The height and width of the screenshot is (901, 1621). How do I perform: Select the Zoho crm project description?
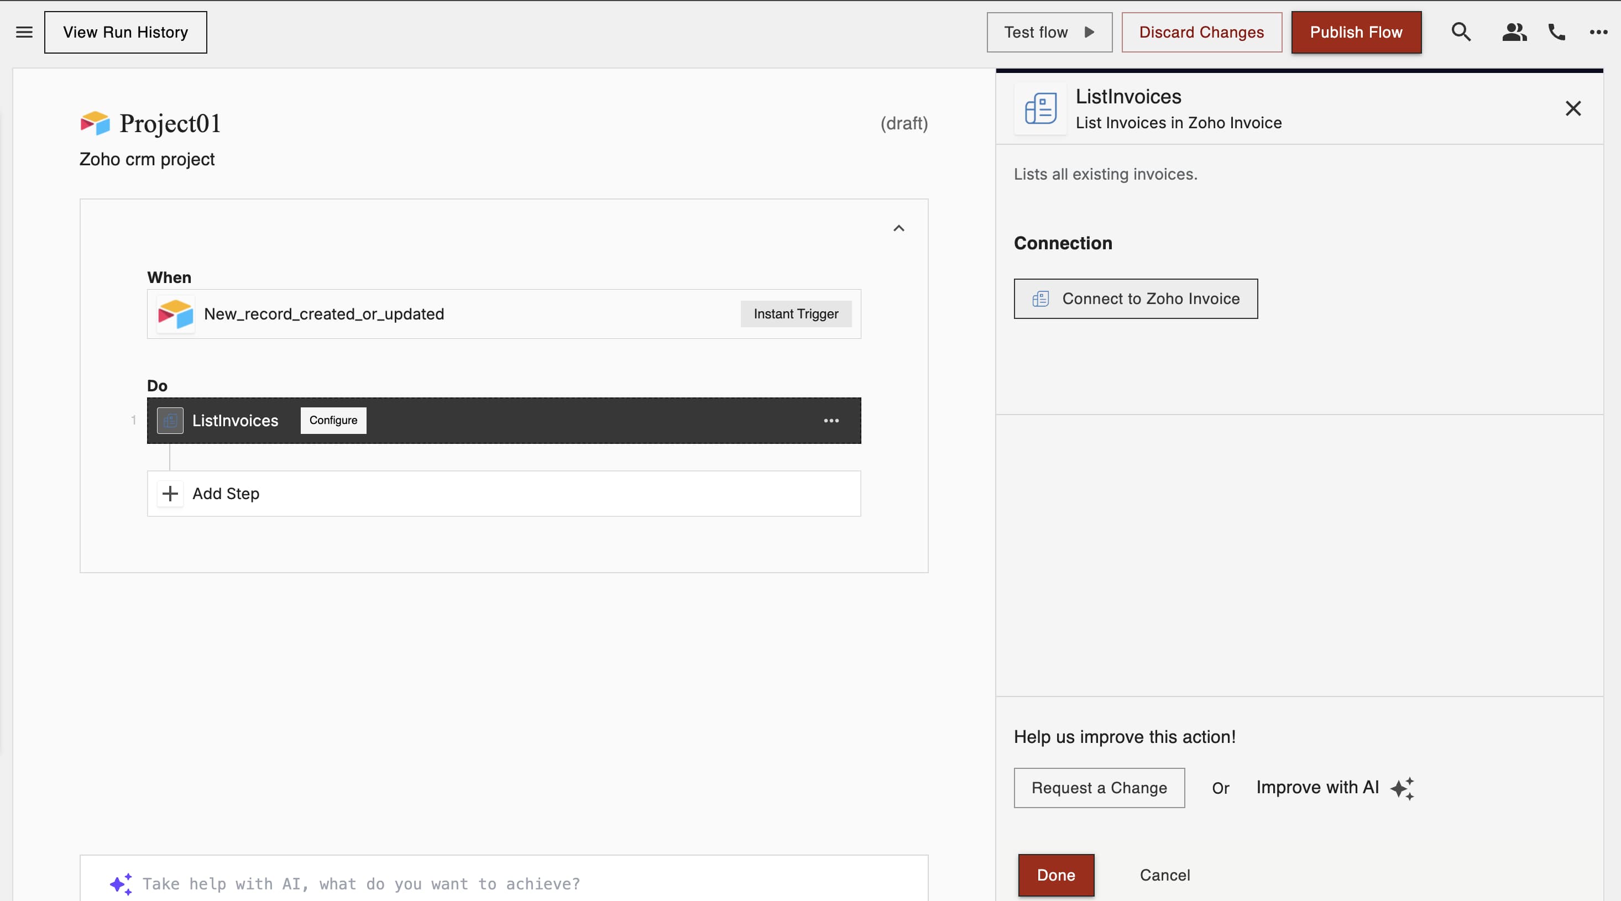pos(147,159)
